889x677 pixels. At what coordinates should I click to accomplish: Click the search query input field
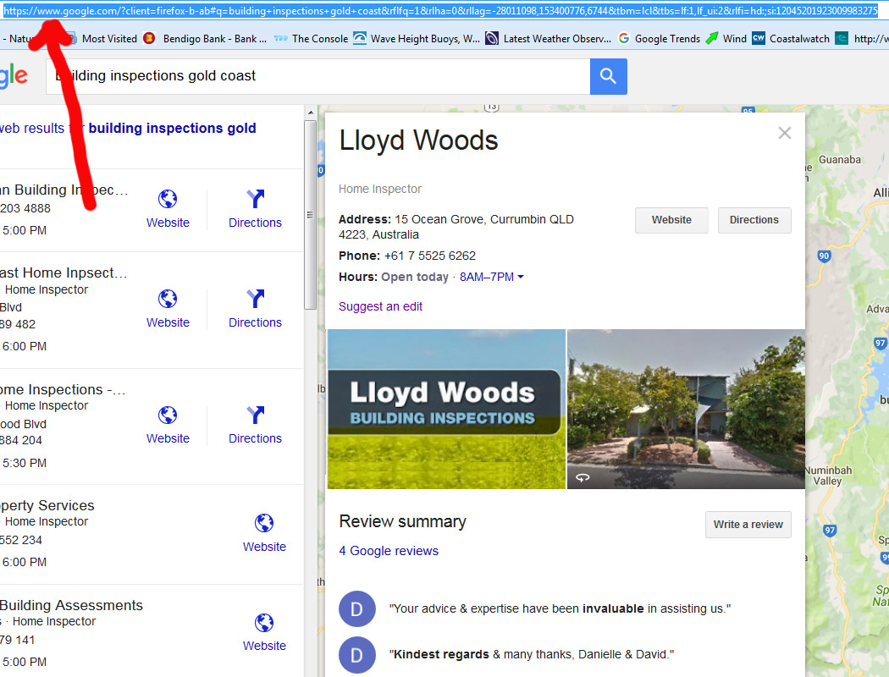point(318,76)
